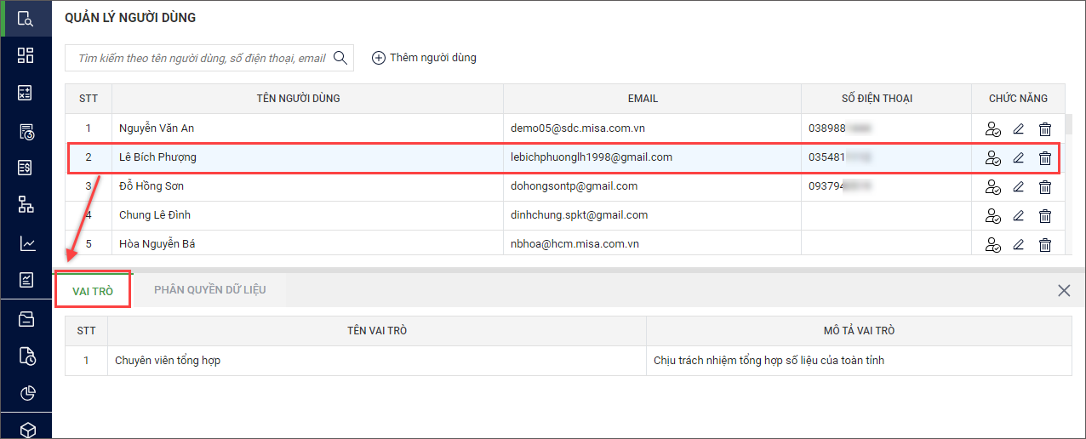Viewport: 1086px width, 439px height.
Task: Switch to the PHÂN QUYỀN DỮ LIỆU tab
Action: (x=209, y=290)
